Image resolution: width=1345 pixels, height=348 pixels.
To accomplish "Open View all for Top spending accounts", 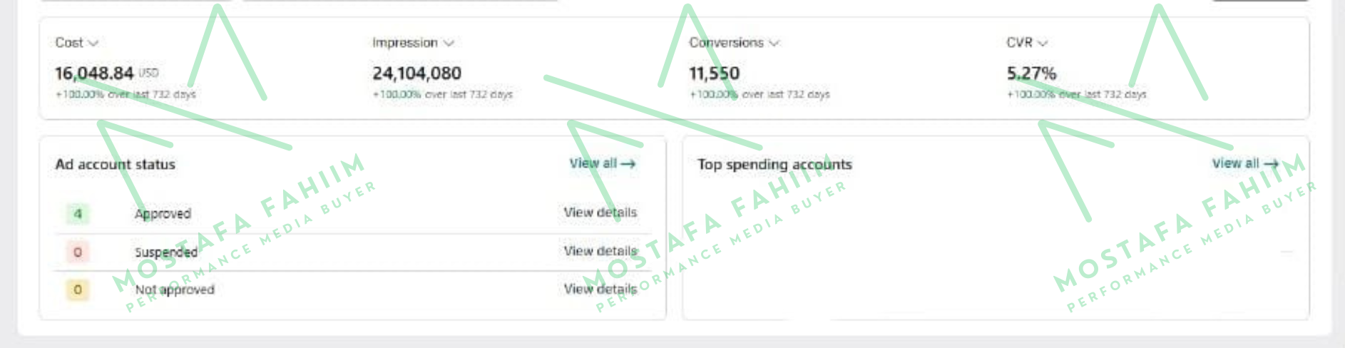I will (x=1245, y=163).
